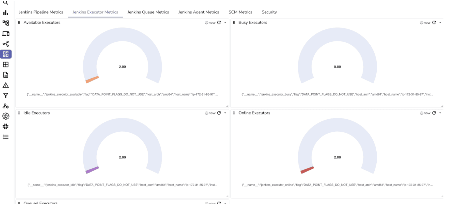This screenshot has height=205, width=463.
Task: Expand the options caret on Busy Executors
Action: (440, 22)
